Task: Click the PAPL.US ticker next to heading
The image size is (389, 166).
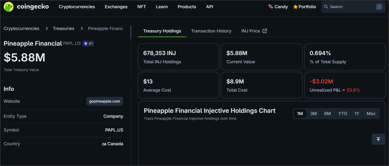Action: coord(72,43)
